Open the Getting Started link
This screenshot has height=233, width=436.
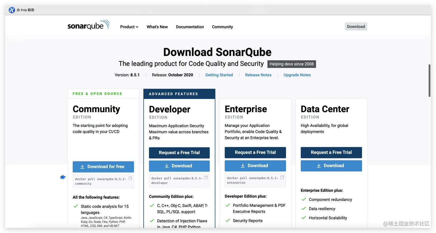[x=219, y=75]
